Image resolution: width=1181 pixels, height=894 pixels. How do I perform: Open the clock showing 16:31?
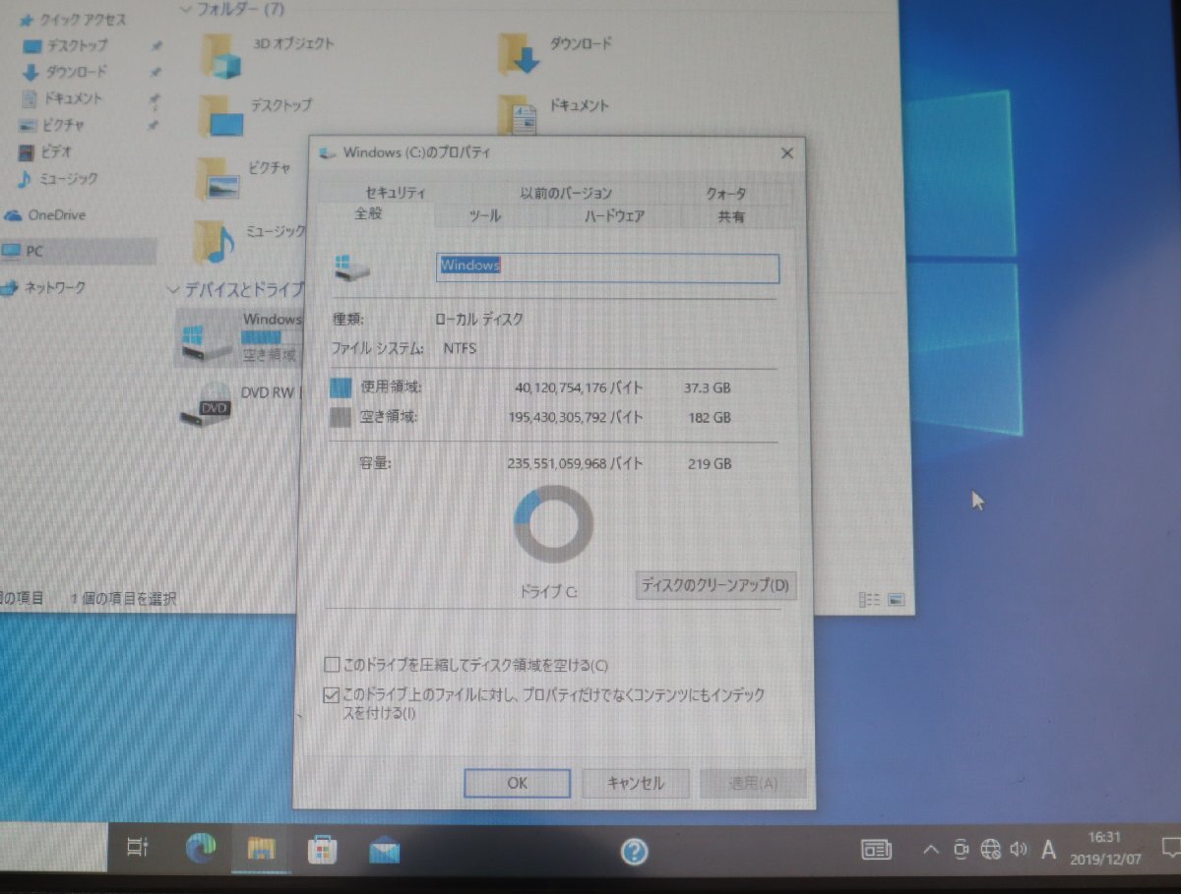(1103, 848)
